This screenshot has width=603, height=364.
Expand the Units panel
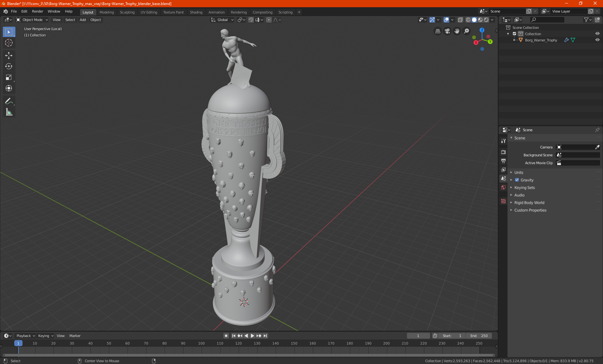[519, 173]
